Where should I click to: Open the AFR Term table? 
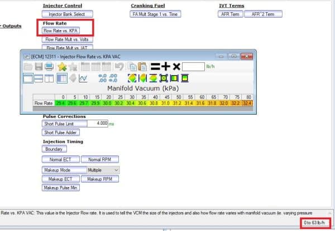pos(230,14)
